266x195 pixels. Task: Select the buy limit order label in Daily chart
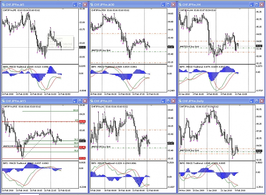click(x=189, y=151)
